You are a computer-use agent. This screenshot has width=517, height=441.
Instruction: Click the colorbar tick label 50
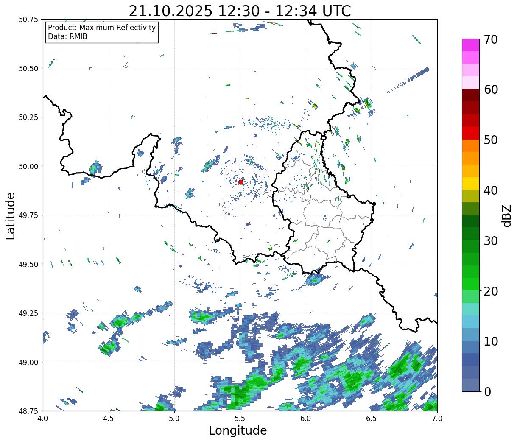point(490,140)
